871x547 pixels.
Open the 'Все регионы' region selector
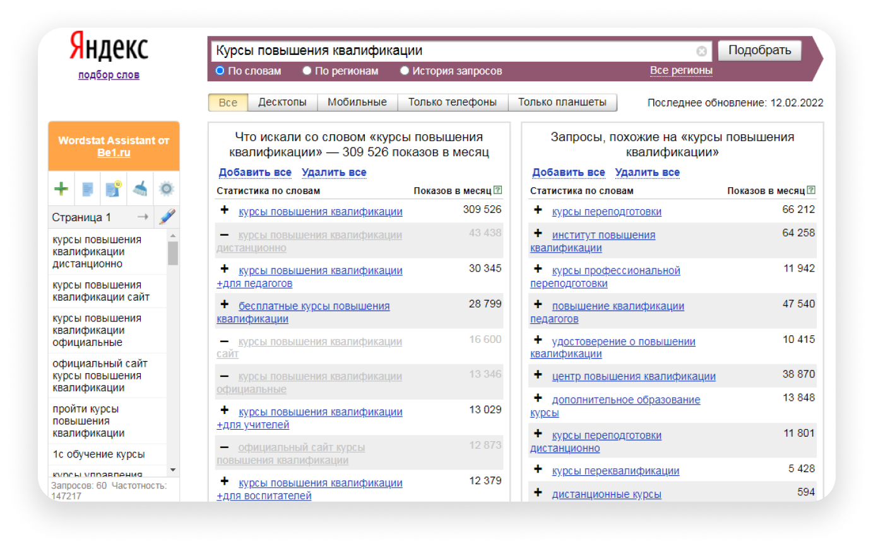pyautogui.click(x=681, y=70)
